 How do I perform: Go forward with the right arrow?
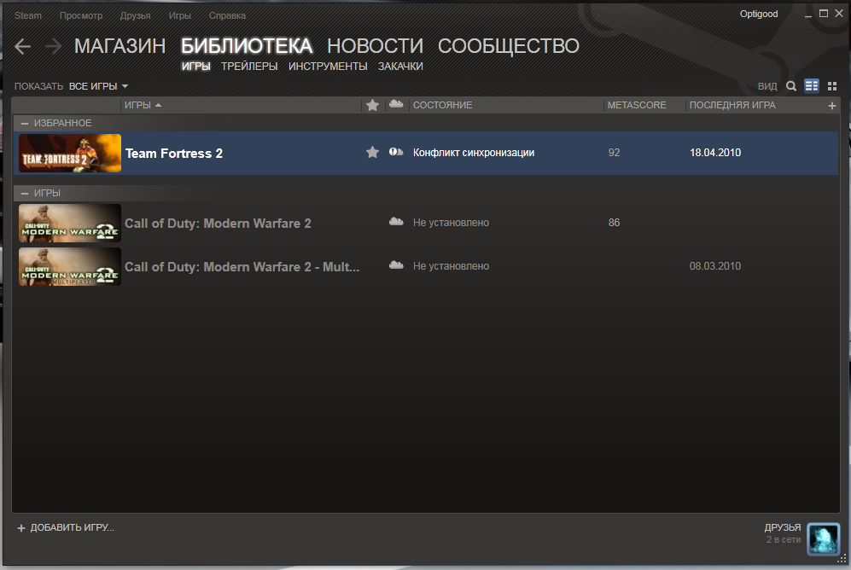pyautogui.click(x=53, y=47)
